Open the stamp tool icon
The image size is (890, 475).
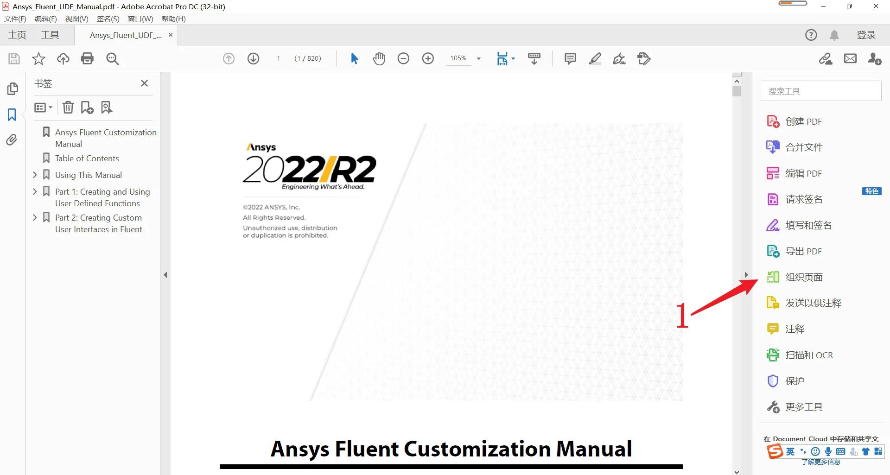click(x=644, y=58)
